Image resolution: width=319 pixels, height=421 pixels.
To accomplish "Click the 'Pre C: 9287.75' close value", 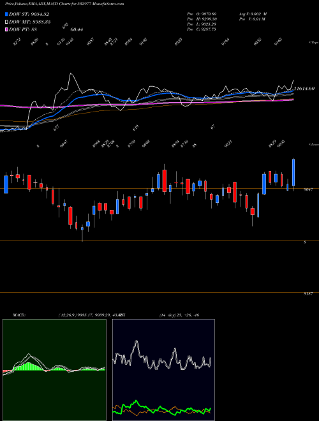I will pyautogui.click(x=202, y=29).
